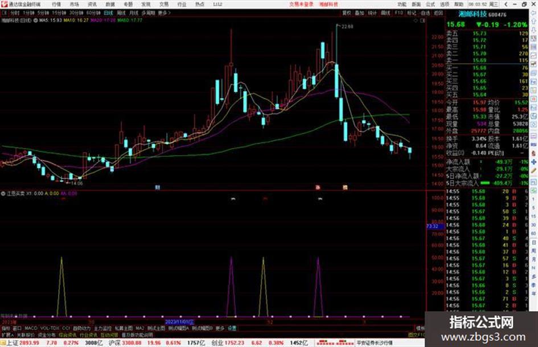538x347 pixels.
Task: Click the 平安证券长沙行情 server status
Action: 375,343
